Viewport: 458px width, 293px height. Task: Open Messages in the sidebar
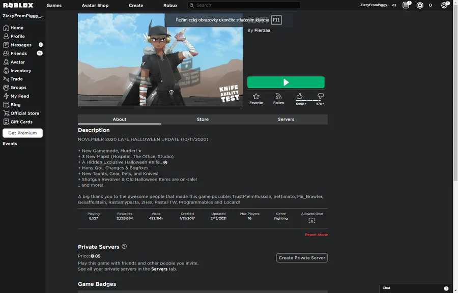(17, 45)
